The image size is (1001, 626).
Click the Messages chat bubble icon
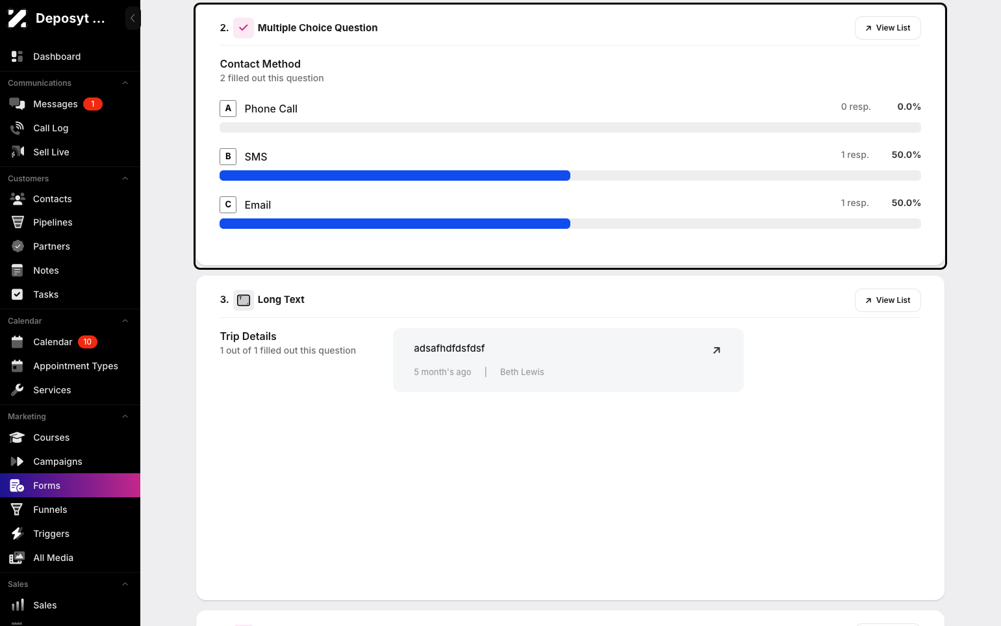pos(18,104)
